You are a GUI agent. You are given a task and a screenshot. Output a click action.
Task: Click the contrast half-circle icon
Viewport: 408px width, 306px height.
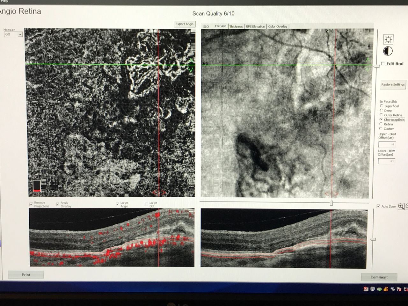point(388,51)
